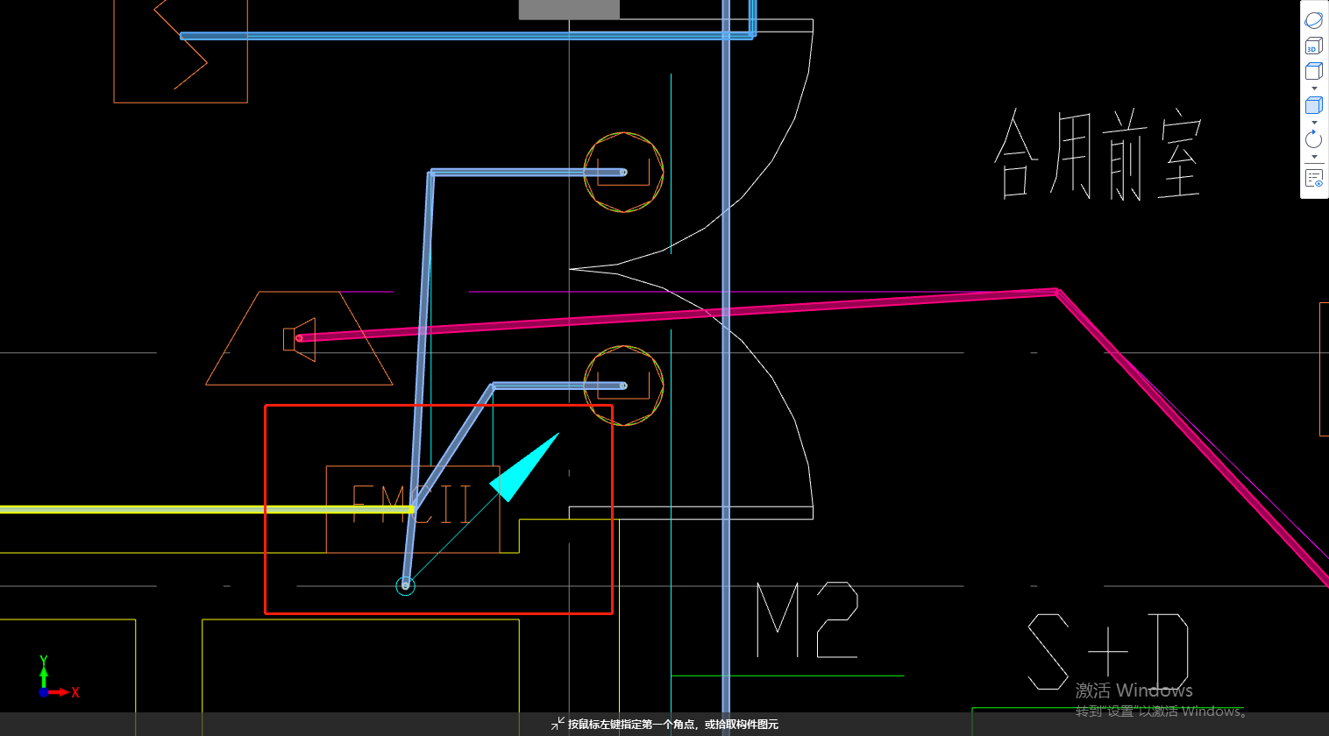Select the FM乙II door label
The height and width of the screenshot is (736, 1329).
click(x=412, y=505)
